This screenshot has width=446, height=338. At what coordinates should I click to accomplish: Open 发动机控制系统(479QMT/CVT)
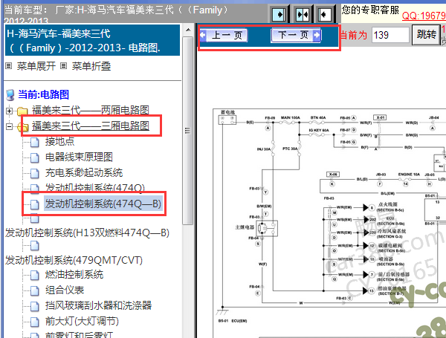click(x=74, y=260)
